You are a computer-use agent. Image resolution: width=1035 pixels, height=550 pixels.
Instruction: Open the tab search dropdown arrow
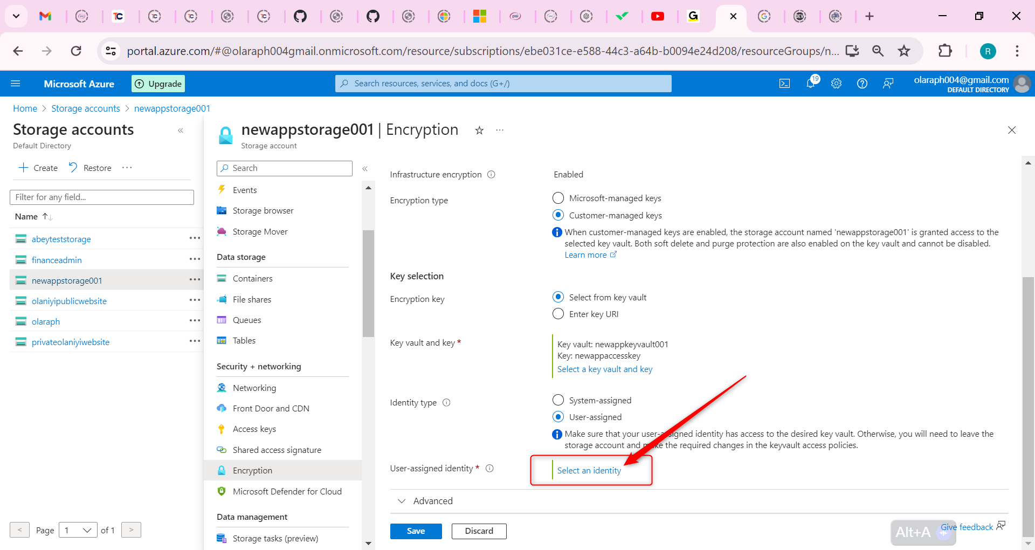16,16
